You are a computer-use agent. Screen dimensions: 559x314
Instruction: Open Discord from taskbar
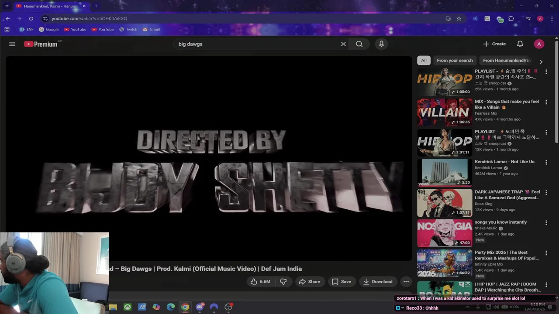(200, 307)
